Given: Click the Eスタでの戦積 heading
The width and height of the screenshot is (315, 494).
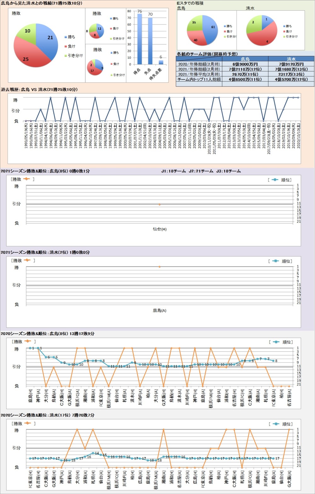Looking at the screenshot, I should click(190, 3).
